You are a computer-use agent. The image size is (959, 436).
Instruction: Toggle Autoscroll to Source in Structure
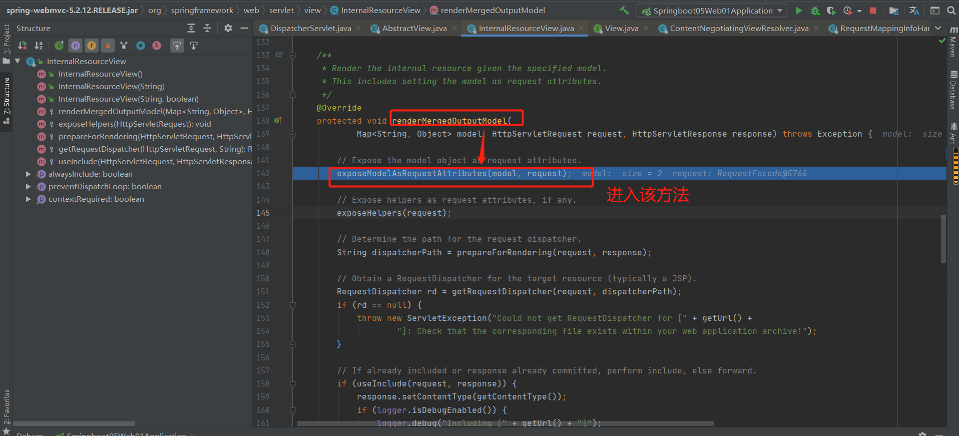[x=177, y=46]
